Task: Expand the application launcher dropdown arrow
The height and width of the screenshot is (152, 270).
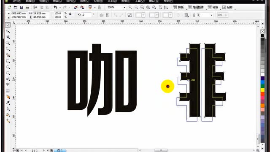Action: point(95,7)
